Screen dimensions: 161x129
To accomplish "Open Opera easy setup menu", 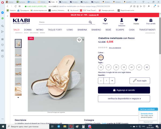I will (x=158, y=6).
